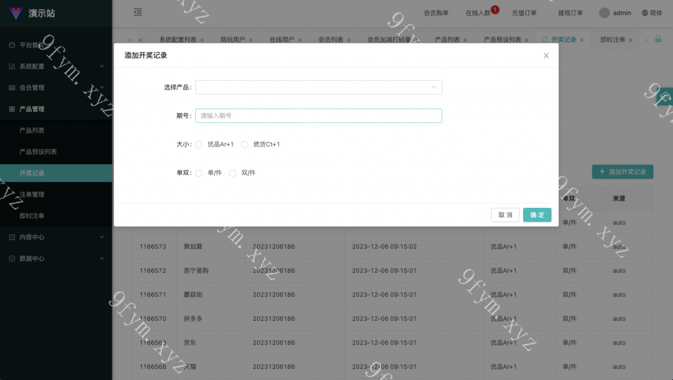Screen dimensions: 673x380
Task: Click the 平台首页 dashboard icon
Action: 12,45
